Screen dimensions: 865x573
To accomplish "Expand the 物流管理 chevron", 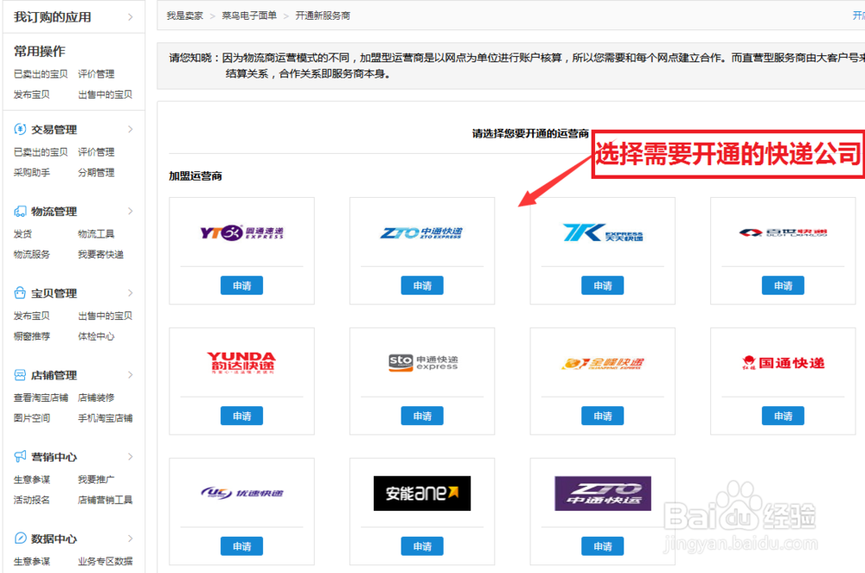I will pos(131,211).
